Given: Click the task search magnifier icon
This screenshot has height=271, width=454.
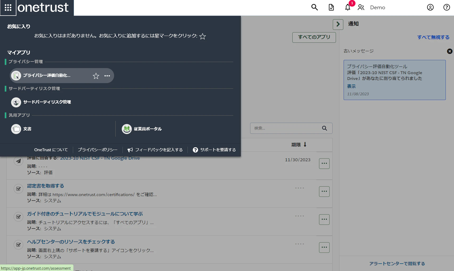Looking at the screenshot, I should (x=325, y=128).
